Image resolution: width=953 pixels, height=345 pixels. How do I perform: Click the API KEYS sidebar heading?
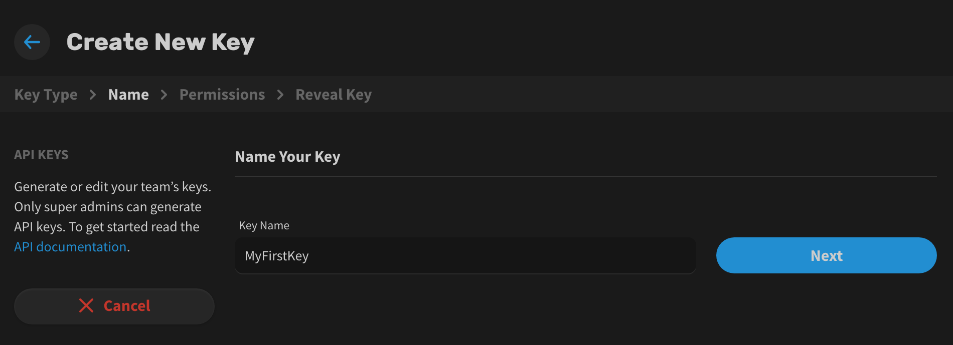(x=41, y=155)
